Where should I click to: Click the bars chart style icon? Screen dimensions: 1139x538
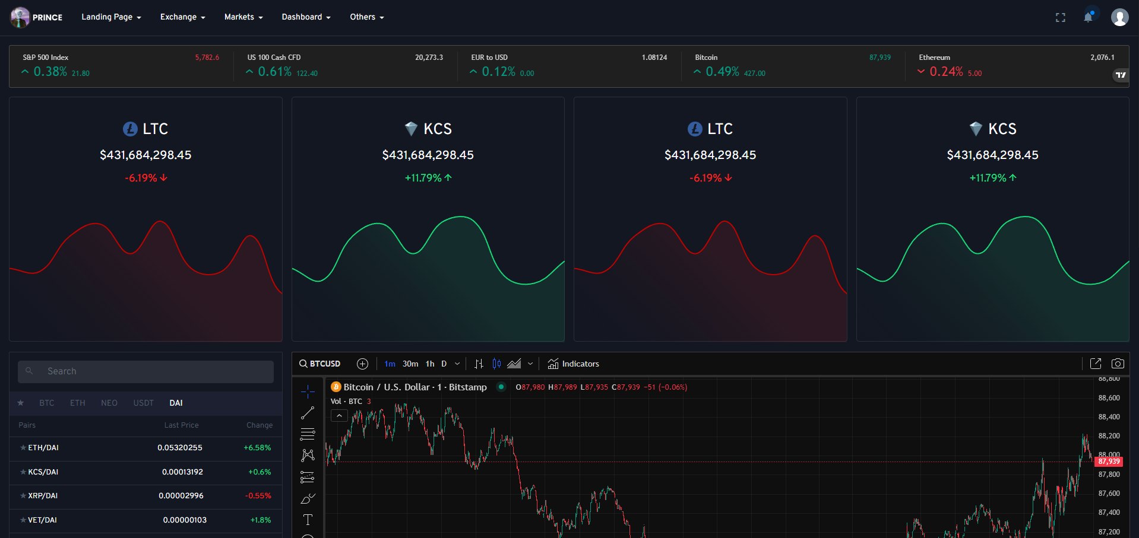479,364
